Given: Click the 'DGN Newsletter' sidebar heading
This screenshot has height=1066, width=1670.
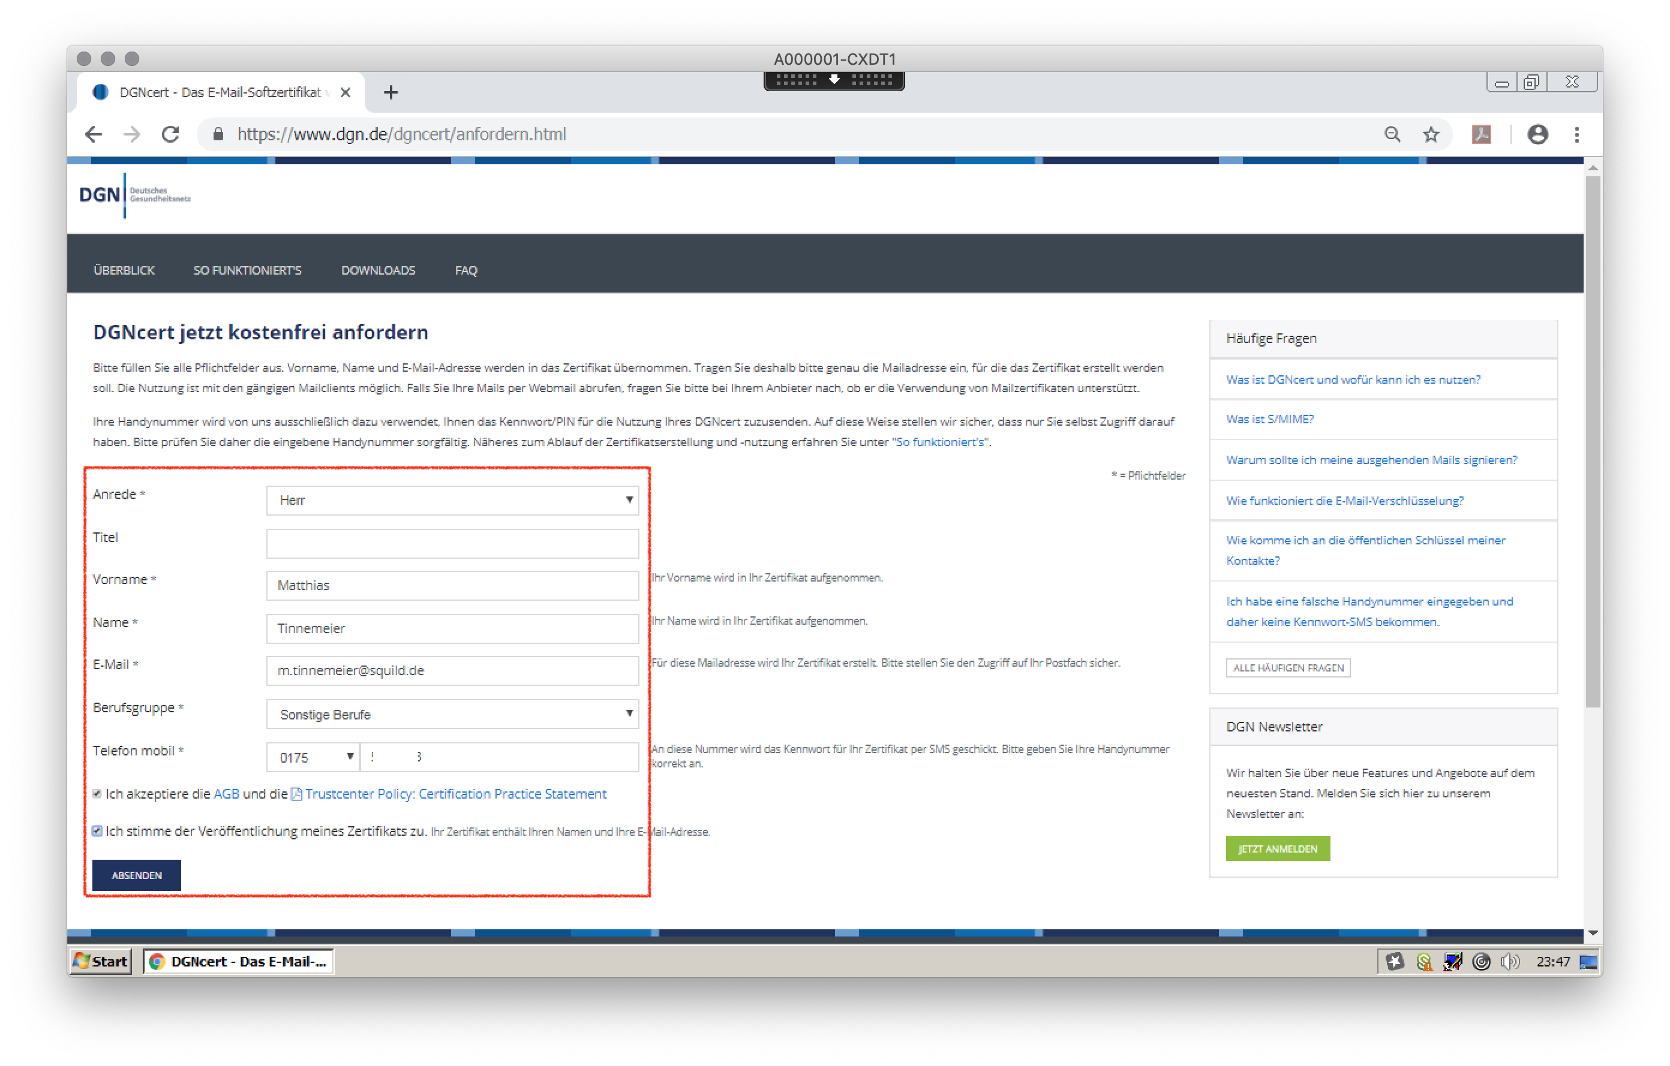Looking at the screenshot, I should tap(1274, 727).
